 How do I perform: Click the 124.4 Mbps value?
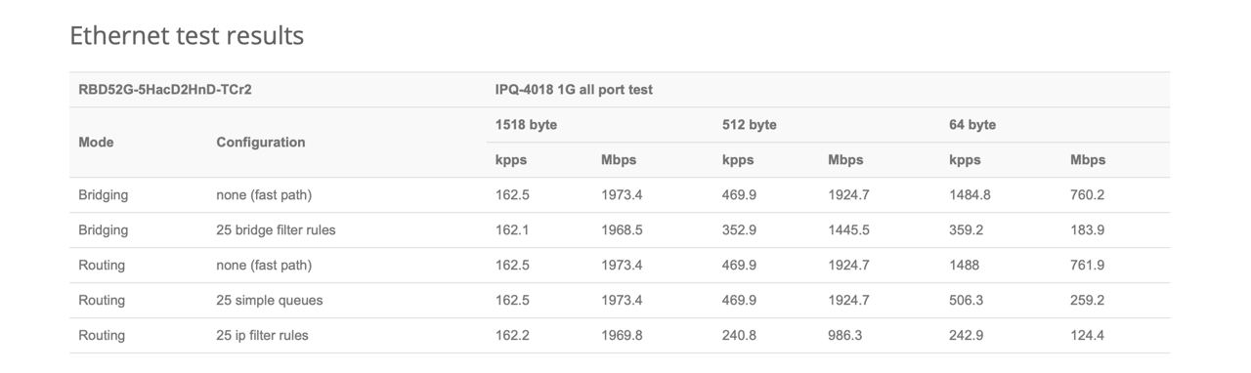pos(1087,336)
